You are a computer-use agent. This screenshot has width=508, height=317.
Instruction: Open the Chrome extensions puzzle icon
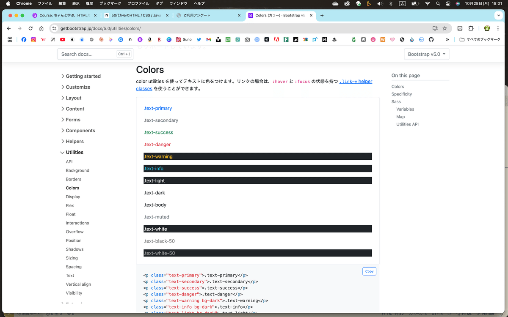[x=471, y=28]
